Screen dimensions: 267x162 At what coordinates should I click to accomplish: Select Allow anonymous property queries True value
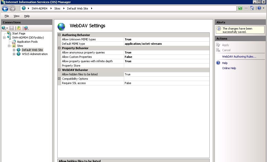[167, 52]
